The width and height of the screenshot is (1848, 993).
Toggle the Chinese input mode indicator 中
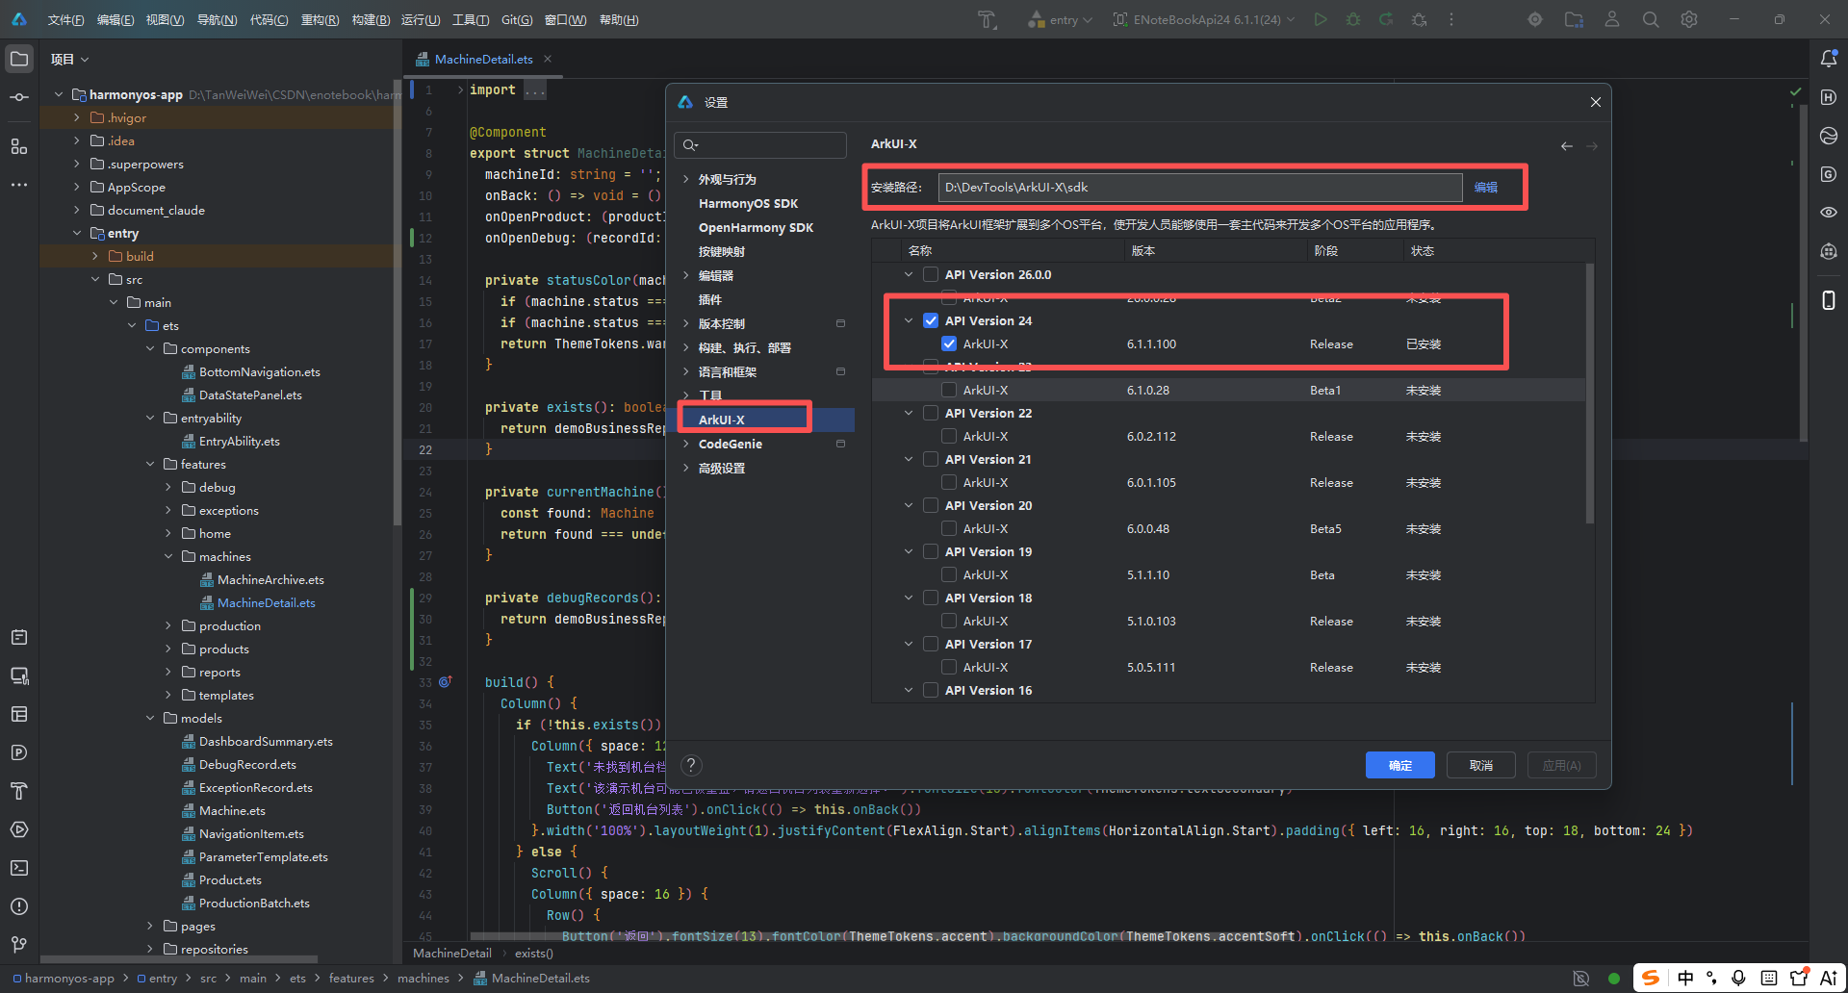pos(1684,978)
